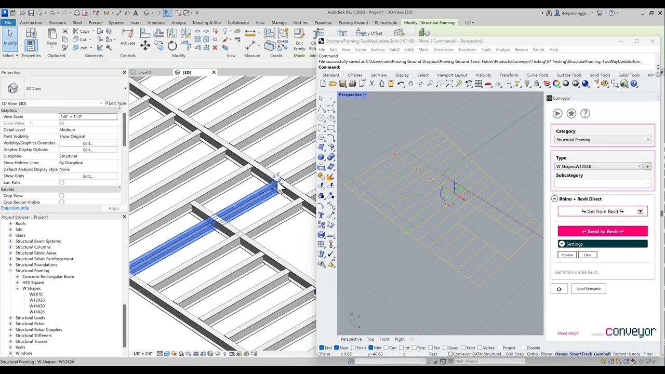Click the Conveyor star favorites icon
The image size is (665, 374).
(571, 113)
